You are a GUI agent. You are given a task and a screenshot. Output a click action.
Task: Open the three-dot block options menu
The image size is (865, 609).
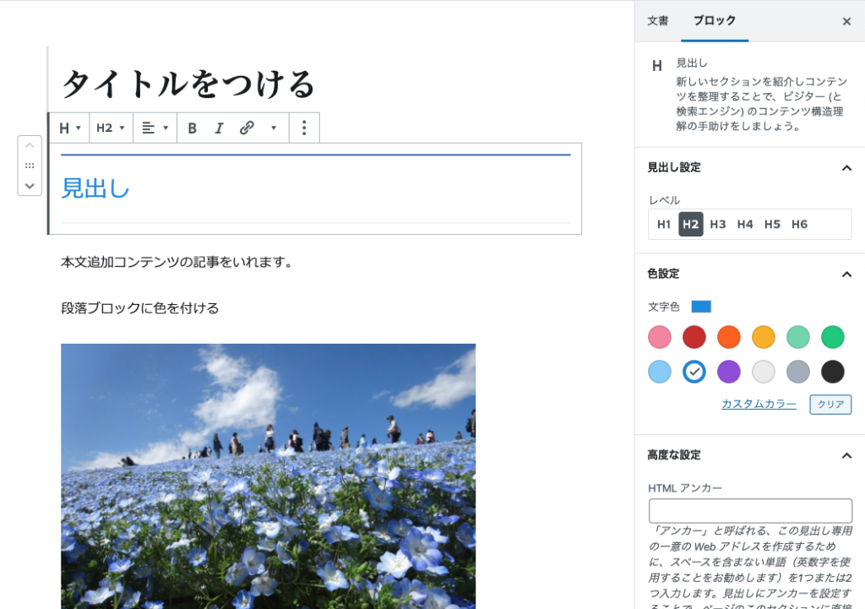(304, 128)
